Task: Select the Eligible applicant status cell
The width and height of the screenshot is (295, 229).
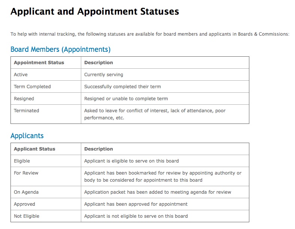Action: [x=22, y=161]
